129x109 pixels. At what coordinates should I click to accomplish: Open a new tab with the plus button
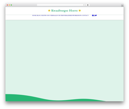[122, 6]
